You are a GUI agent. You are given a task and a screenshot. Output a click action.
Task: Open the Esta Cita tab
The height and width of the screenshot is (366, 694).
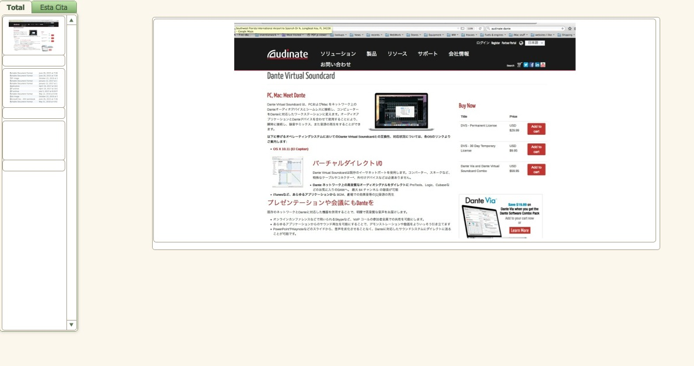click(x=54, y=8)
